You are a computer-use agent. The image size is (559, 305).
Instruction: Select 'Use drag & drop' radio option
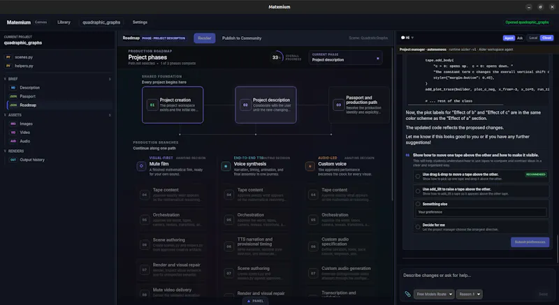pos(418,176)
